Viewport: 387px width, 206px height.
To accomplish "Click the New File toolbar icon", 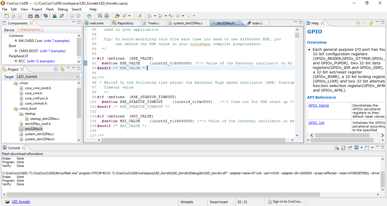I will click(x=13, y=16).
